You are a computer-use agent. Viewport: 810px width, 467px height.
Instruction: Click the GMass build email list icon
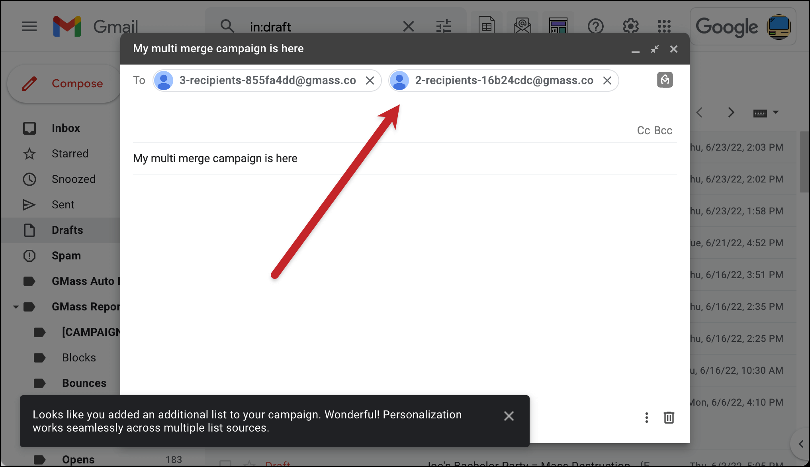click(522, 26)
